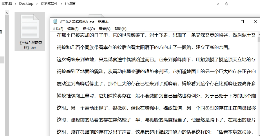Click the Notepad icon in title bar

point(55,22)
